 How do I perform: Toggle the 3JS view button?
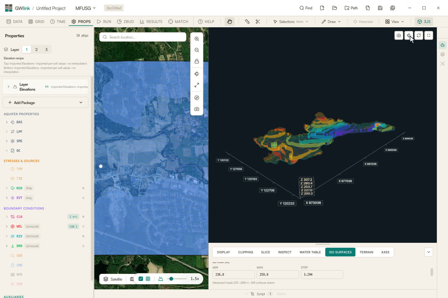(424, 22)
